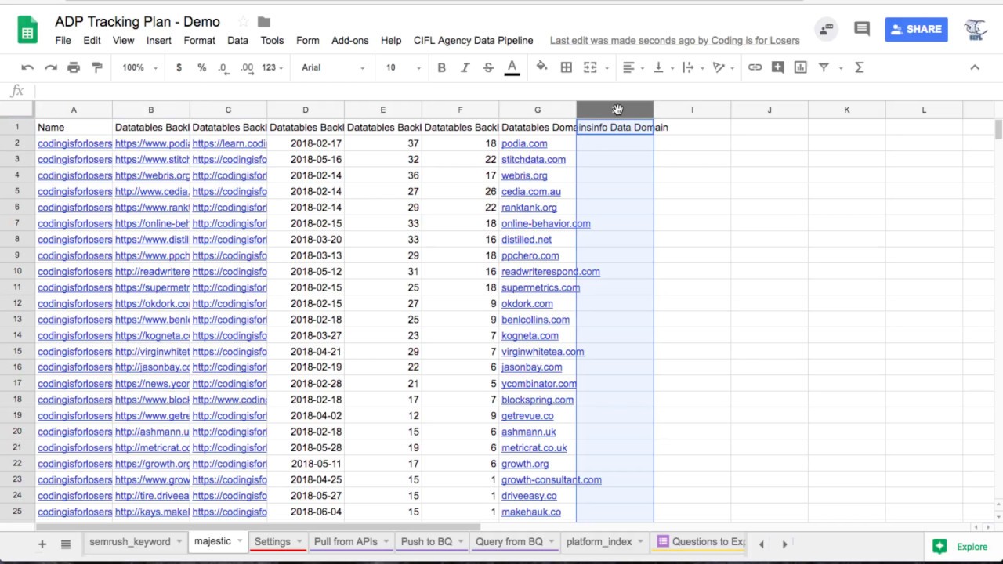Image resolution: width=1003 pixels, height=564 pixels.
Task: Open the all sheets list
Action: (x=66, y=544)
